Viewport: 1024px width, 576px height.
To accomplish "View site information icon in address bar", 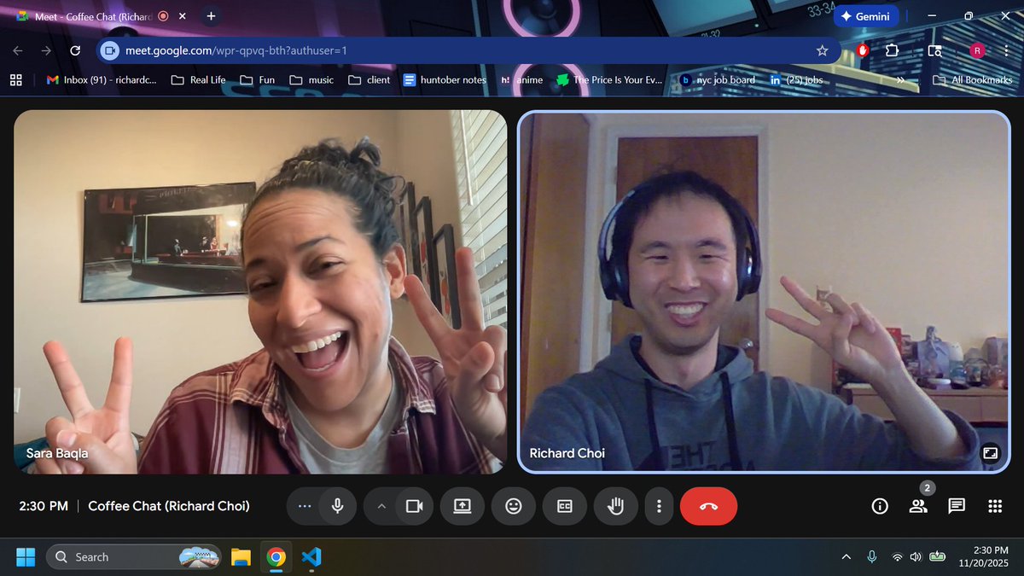I will click(109, 50).
